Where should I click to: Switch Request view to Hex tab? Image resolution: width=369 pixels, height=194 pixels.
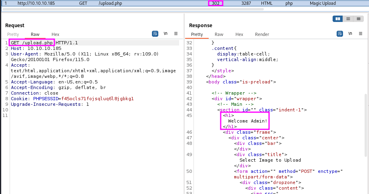[x=55, y=34]
